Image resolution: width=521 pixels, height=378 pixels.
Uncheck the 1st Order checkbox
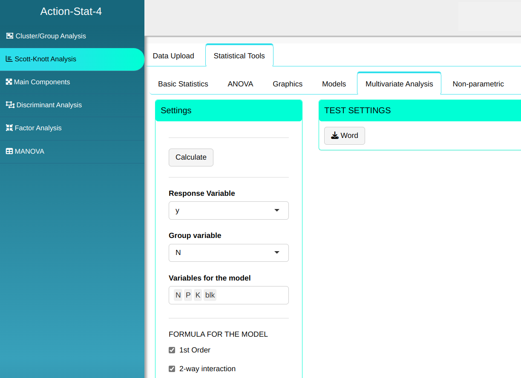(x=172, y=350)
